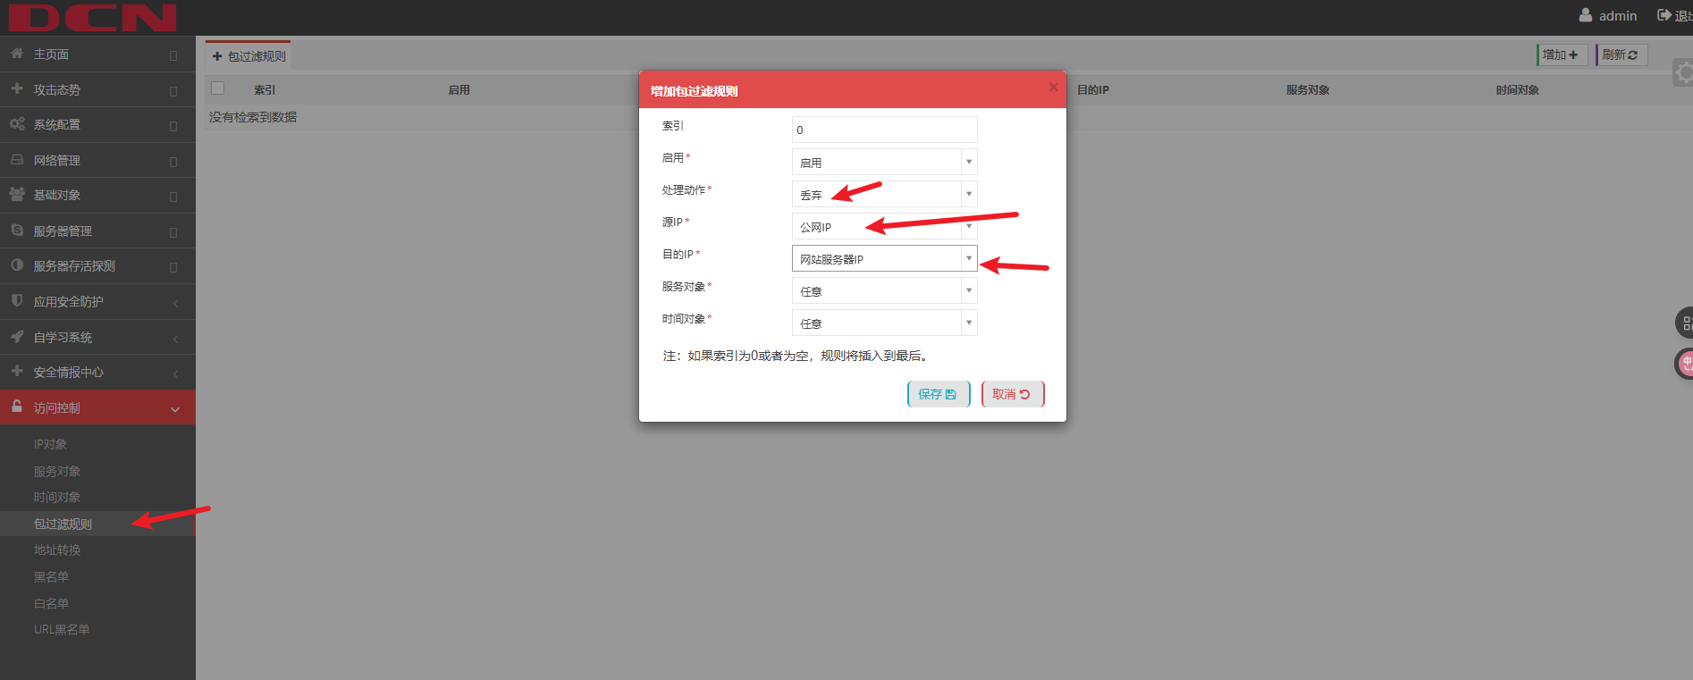Screen dimensions: 1693x680
Task: Click the 索引 input field
Action: point(884,130)
